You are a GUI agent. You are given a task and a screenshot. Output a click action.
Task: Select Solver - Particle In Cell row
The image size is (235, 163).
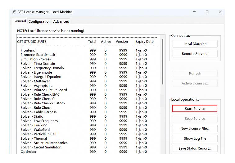tap(84, 134)
